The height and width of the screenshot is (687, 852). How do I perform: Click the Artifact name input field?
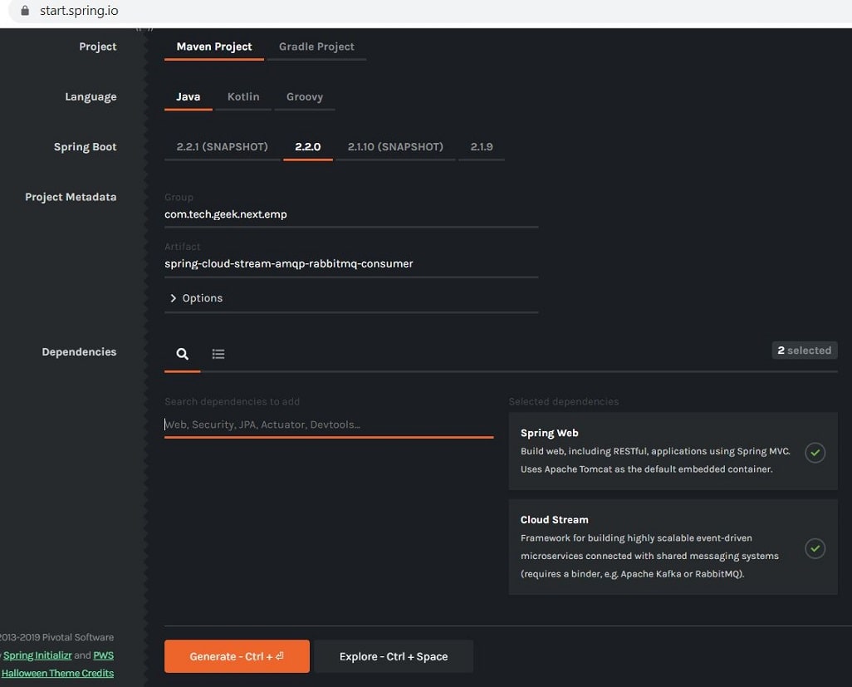pos(351,263)
